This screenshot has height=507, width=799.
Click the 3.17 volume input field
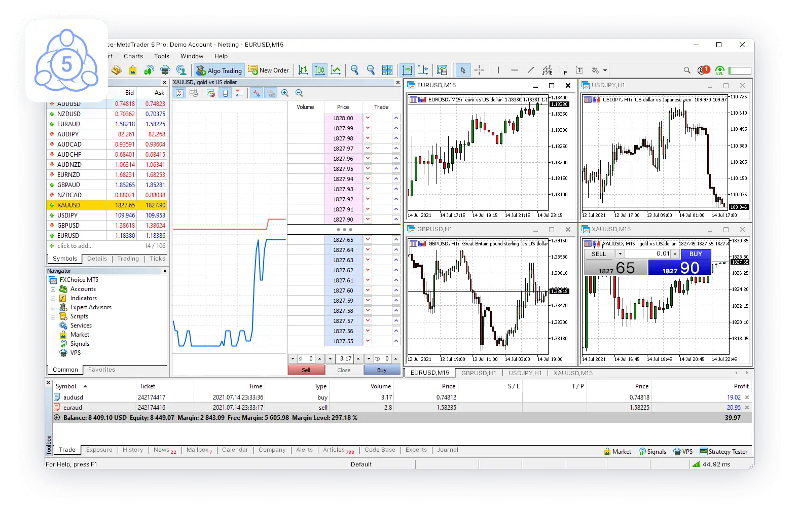point(345,358)
